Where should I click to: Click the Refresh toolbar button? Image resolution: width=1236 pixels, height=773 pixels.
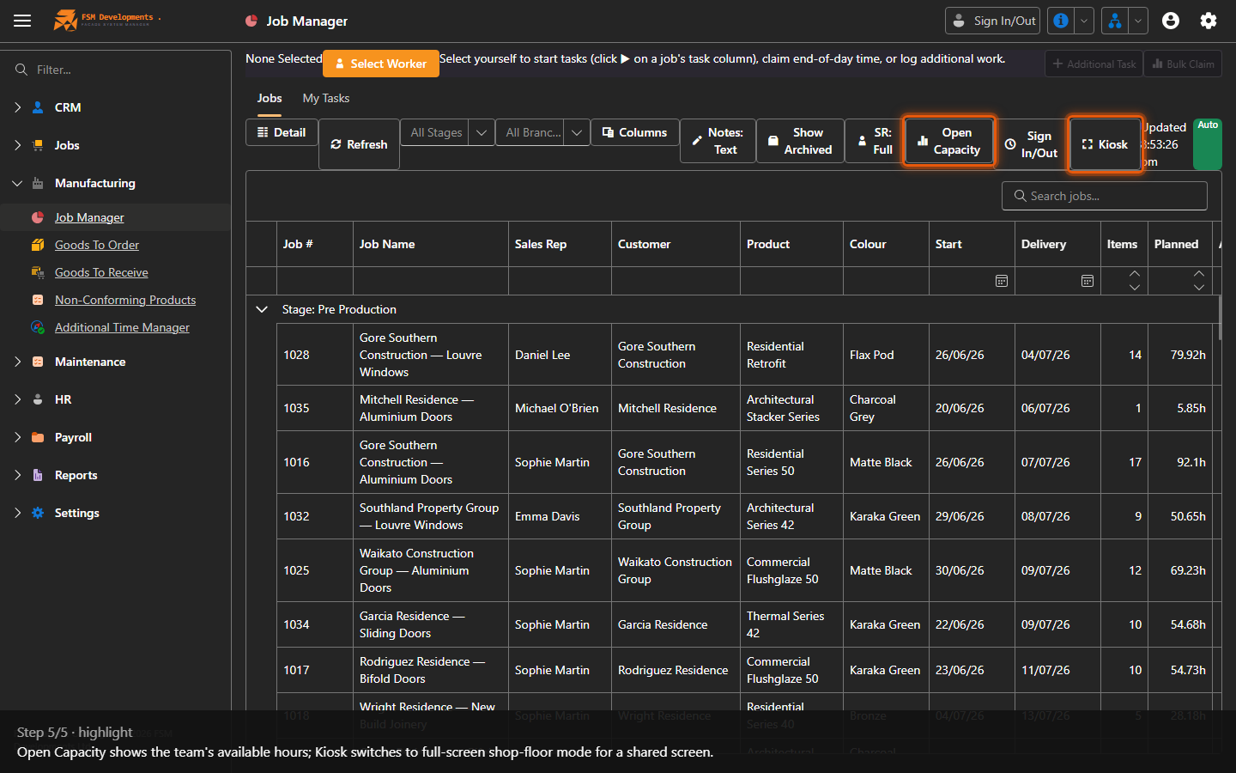pos(359,144)
